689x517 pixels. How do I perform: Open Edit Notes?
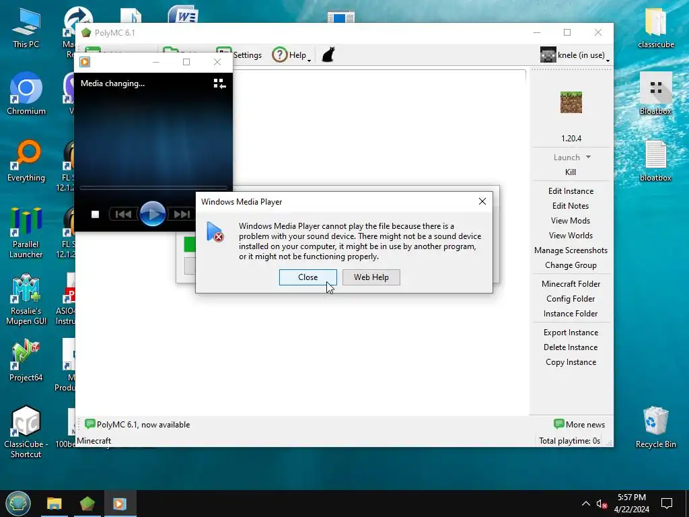pyautogui.click(x=571, y=206)
